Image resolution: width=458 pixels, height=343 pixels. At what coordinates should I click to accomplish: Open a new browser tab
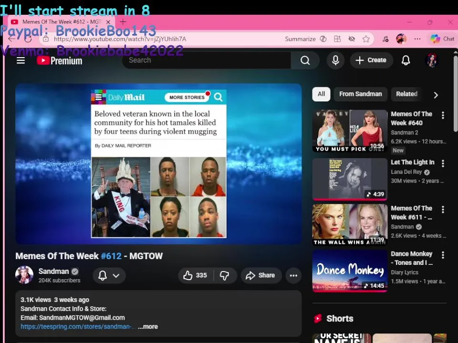pyautogui.click(x=123, y=21)
